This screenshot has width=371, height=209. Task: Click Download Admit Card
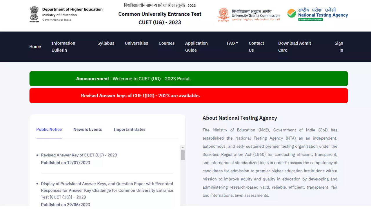(294, 47)
